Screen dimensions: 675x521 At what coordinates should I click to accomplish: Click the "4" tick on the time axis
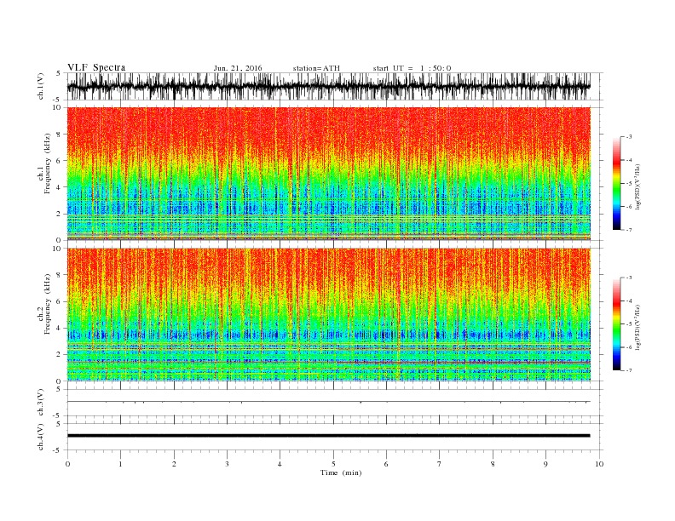click(280, 464)
